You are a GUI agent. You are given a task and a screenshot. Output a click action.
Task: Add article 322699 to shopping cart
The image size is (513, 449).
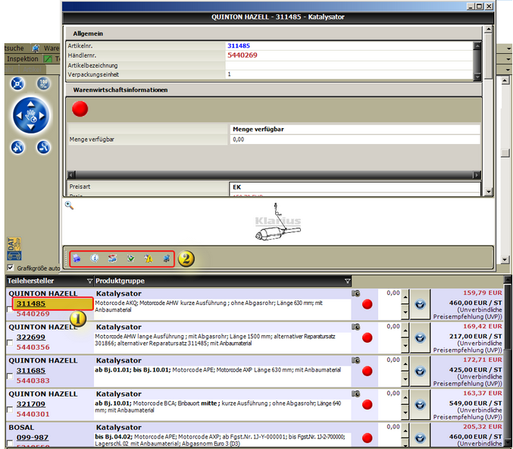point(420,338)
